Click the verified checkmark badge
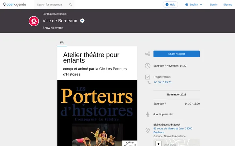235x146 pixels. (x=82, y=20)
